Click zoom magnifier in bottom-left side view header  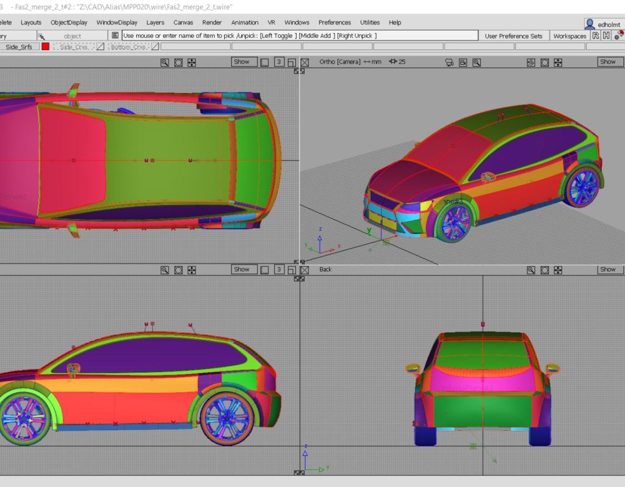165,270
